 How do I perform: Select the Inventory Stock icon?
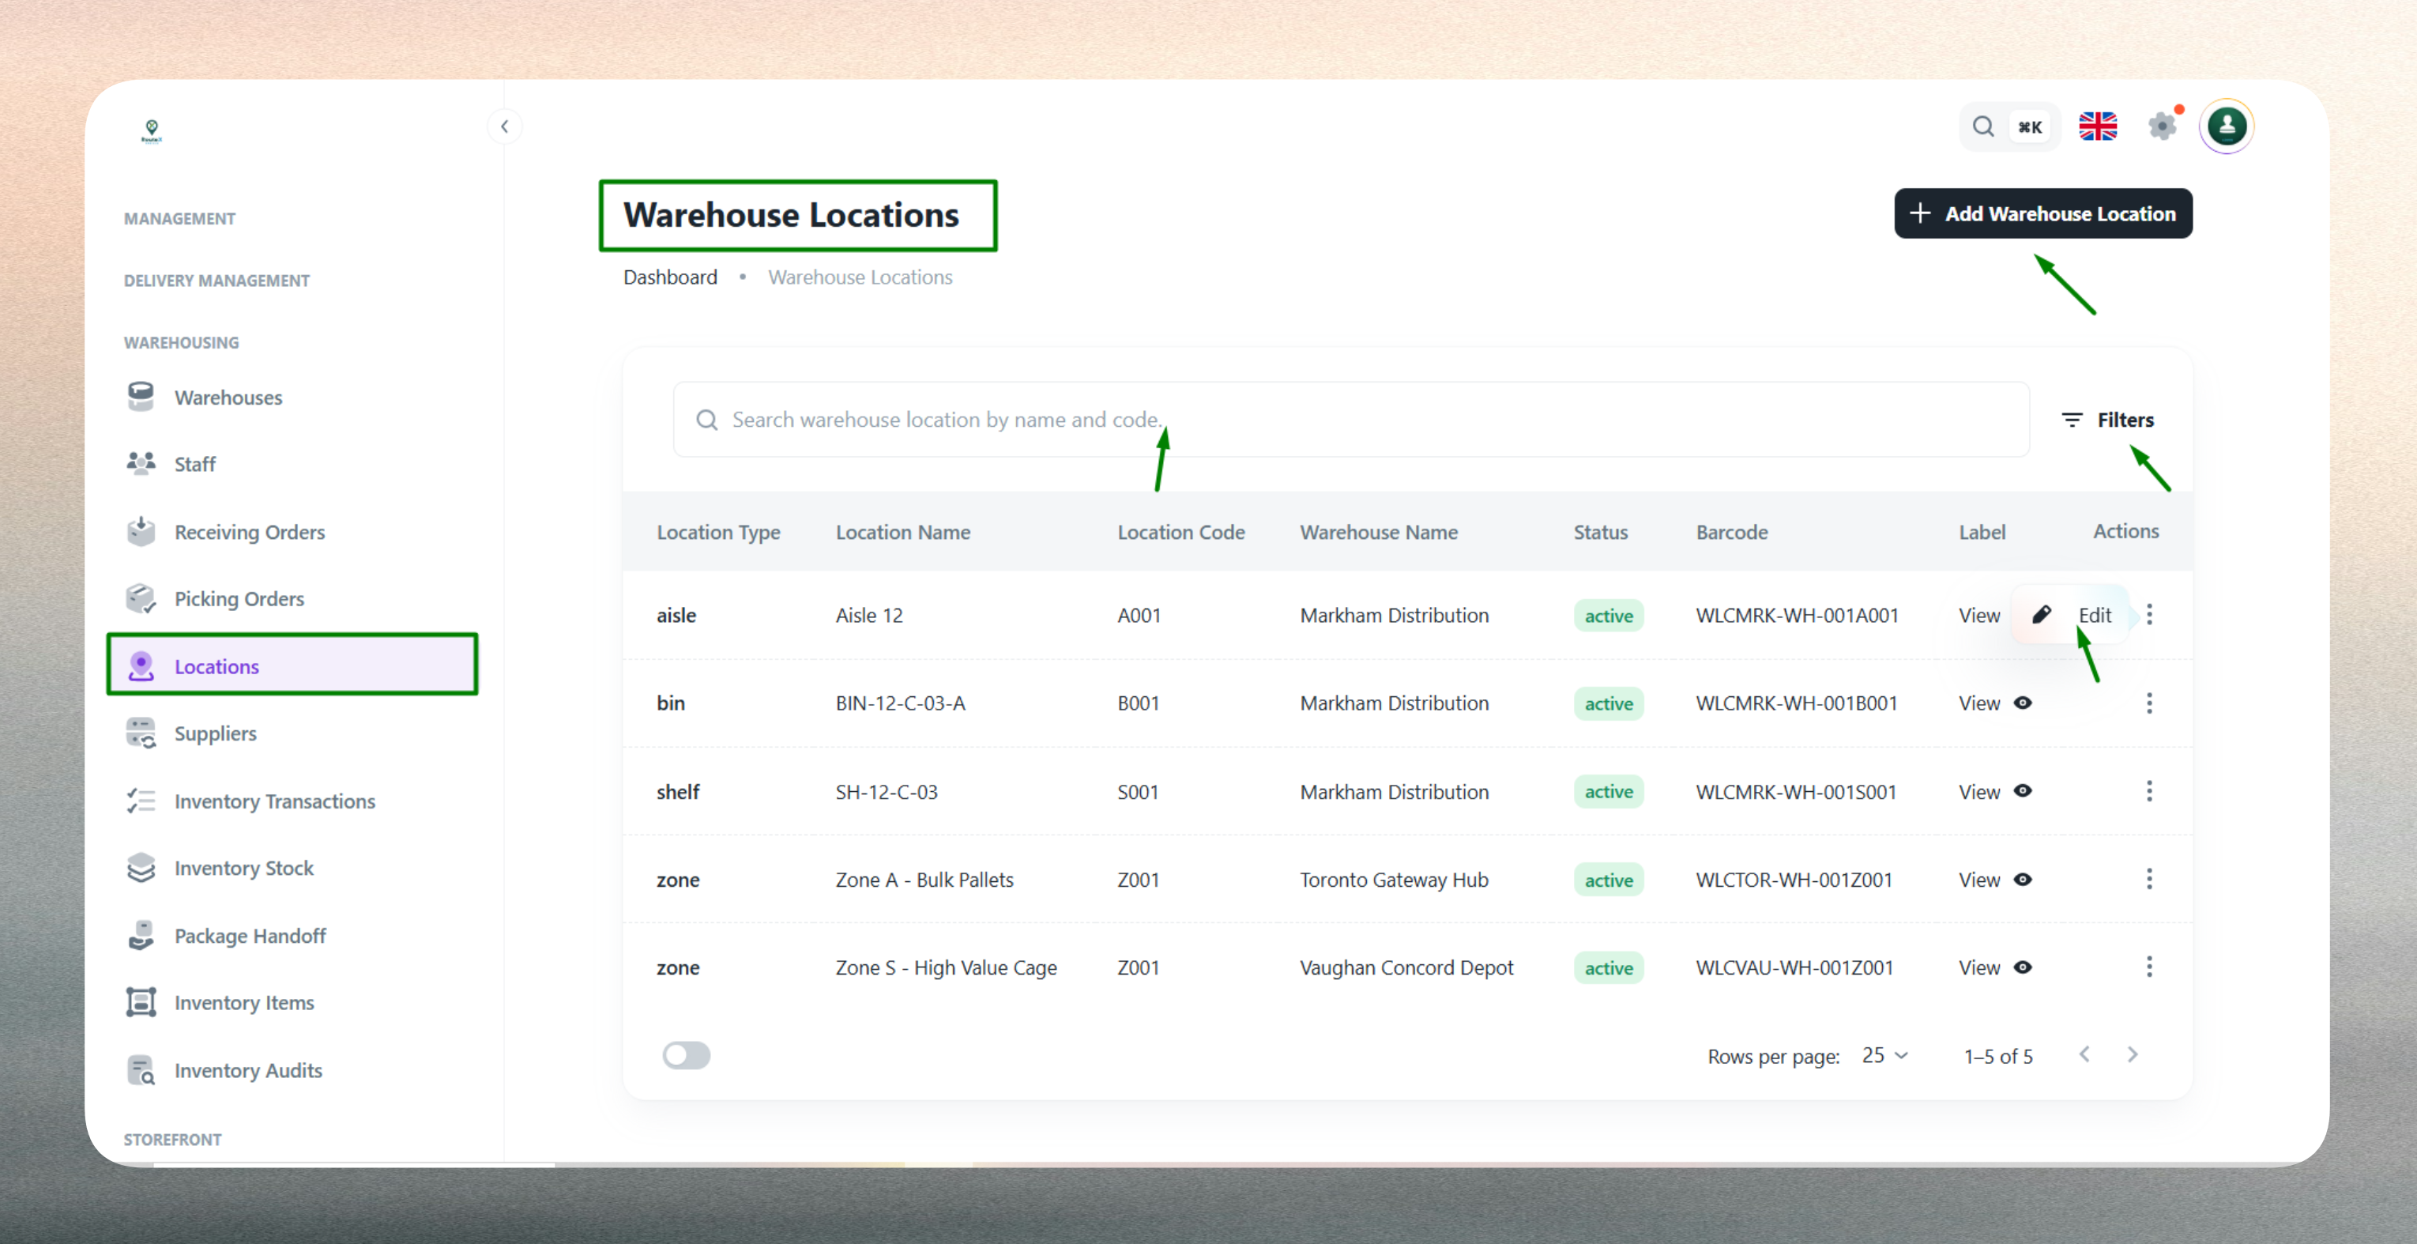pos(141,868)
